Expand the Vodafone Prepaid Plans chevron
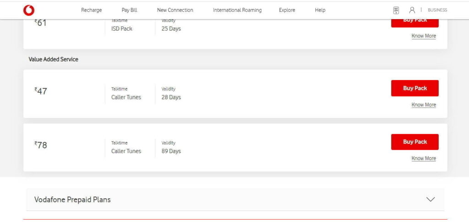Image resolution: width=469 pixels, height=222 pixels. coord(431,199)
